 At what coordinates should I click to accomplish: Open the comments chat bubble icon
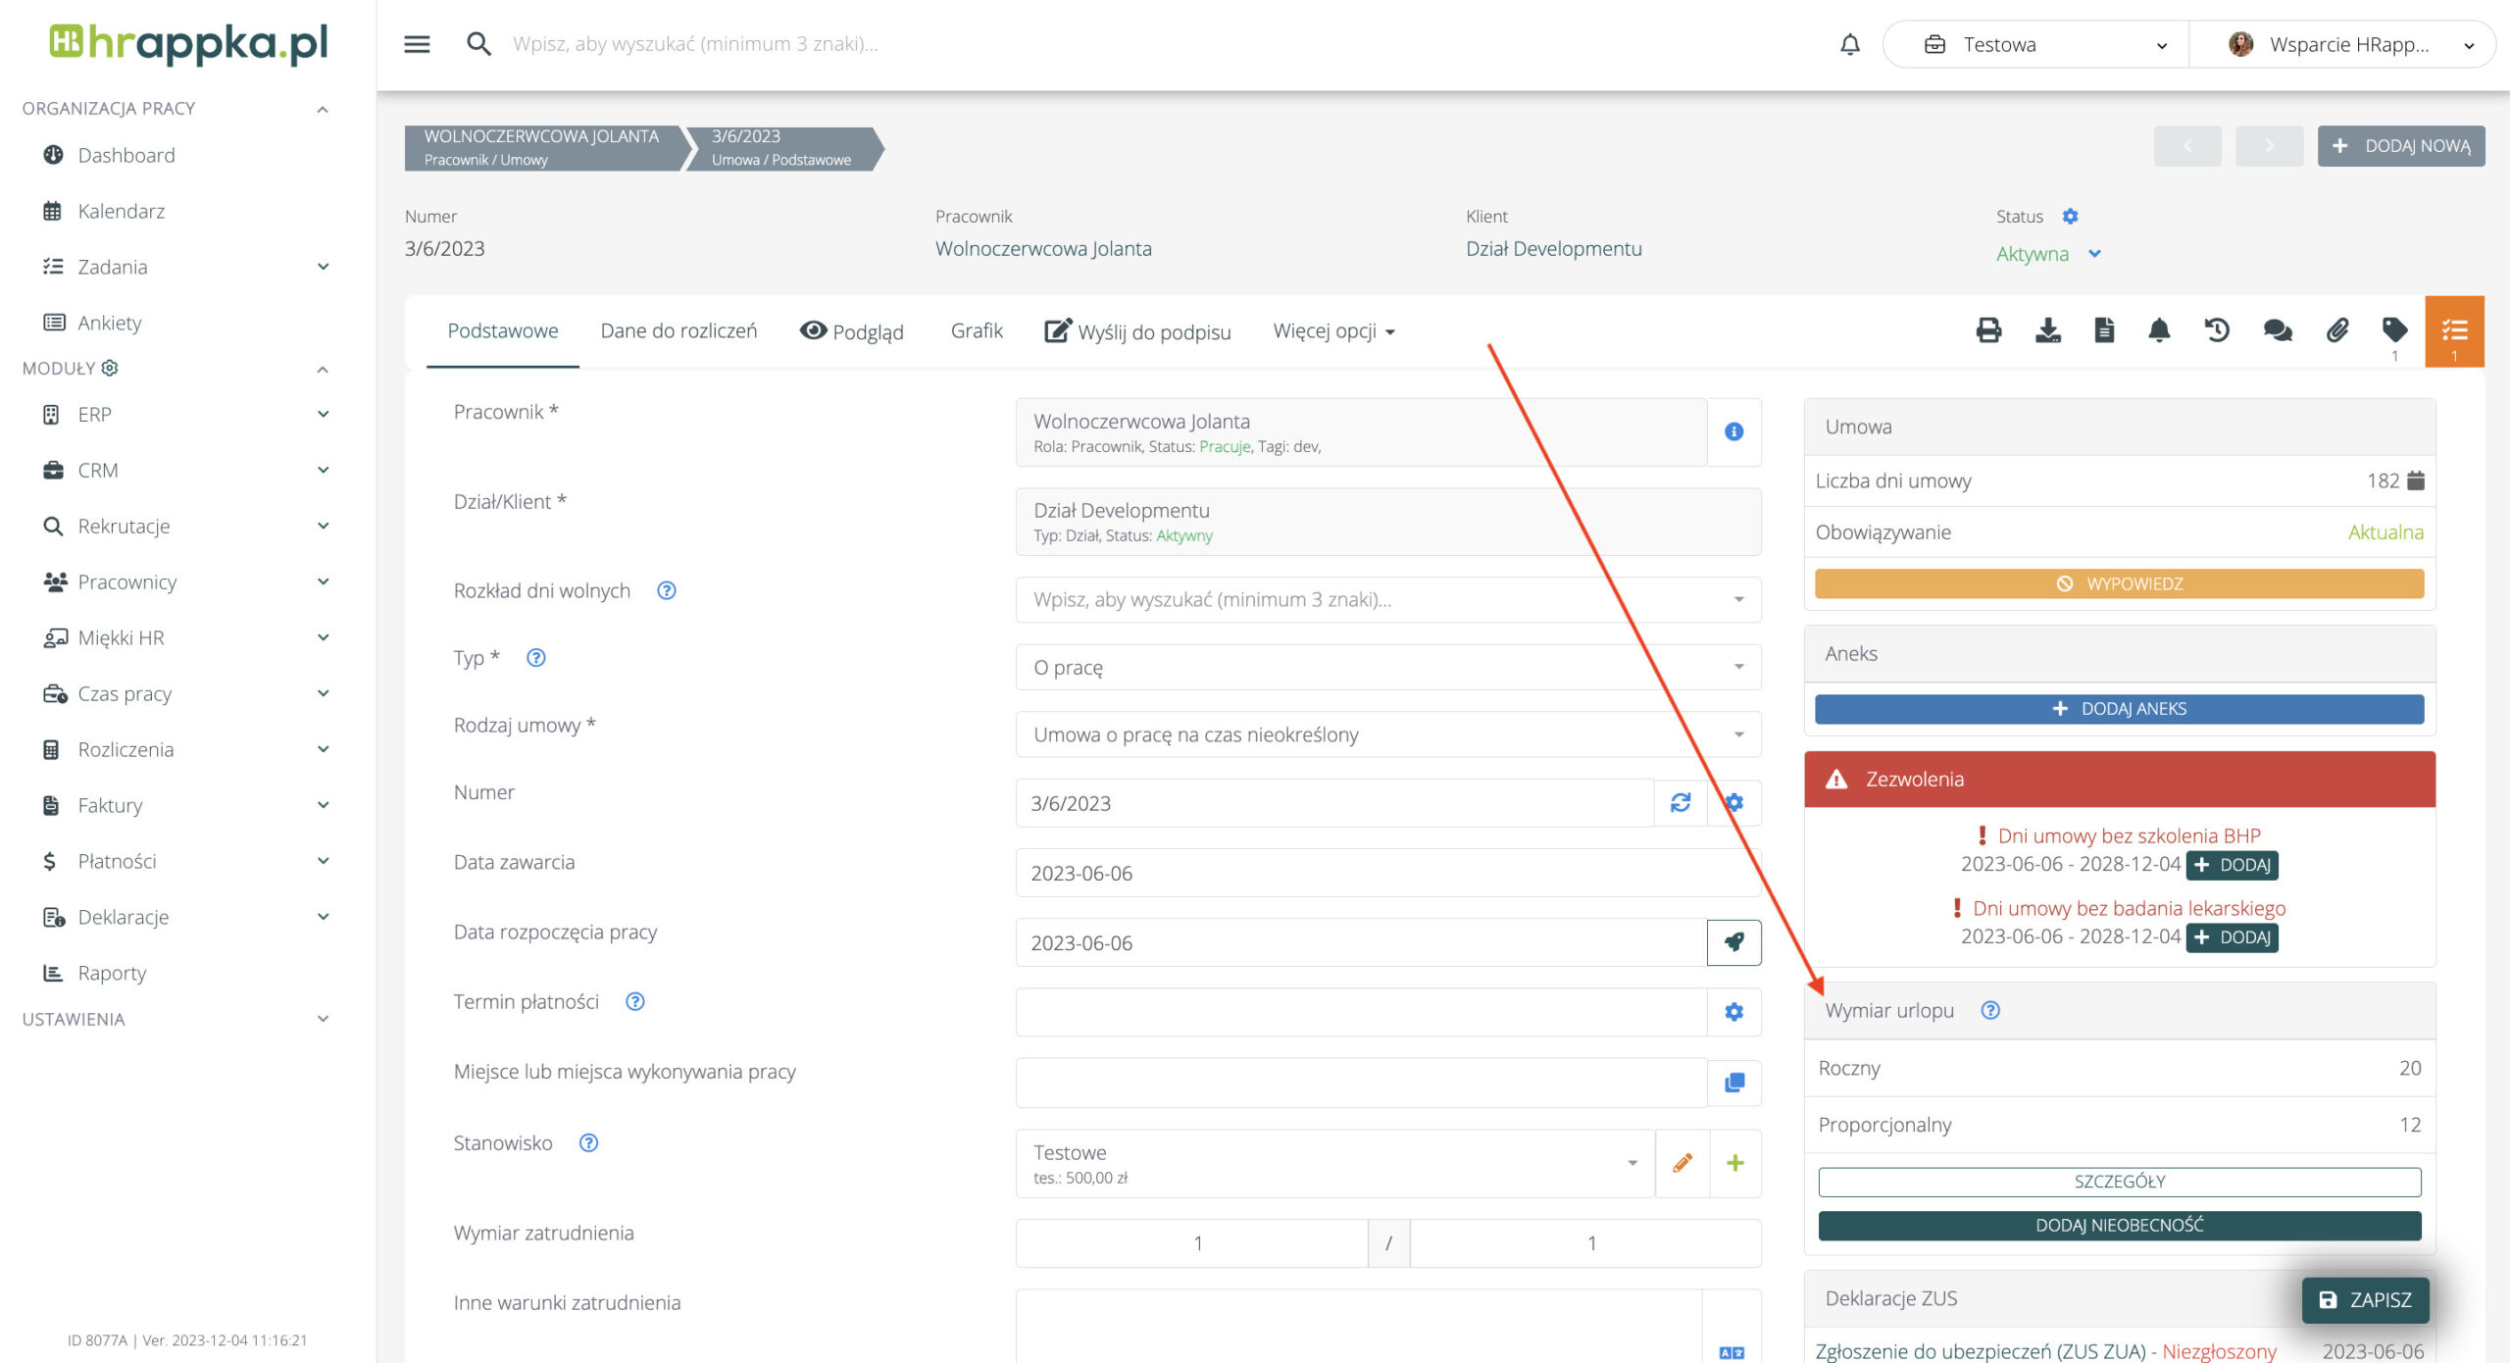2277,330
